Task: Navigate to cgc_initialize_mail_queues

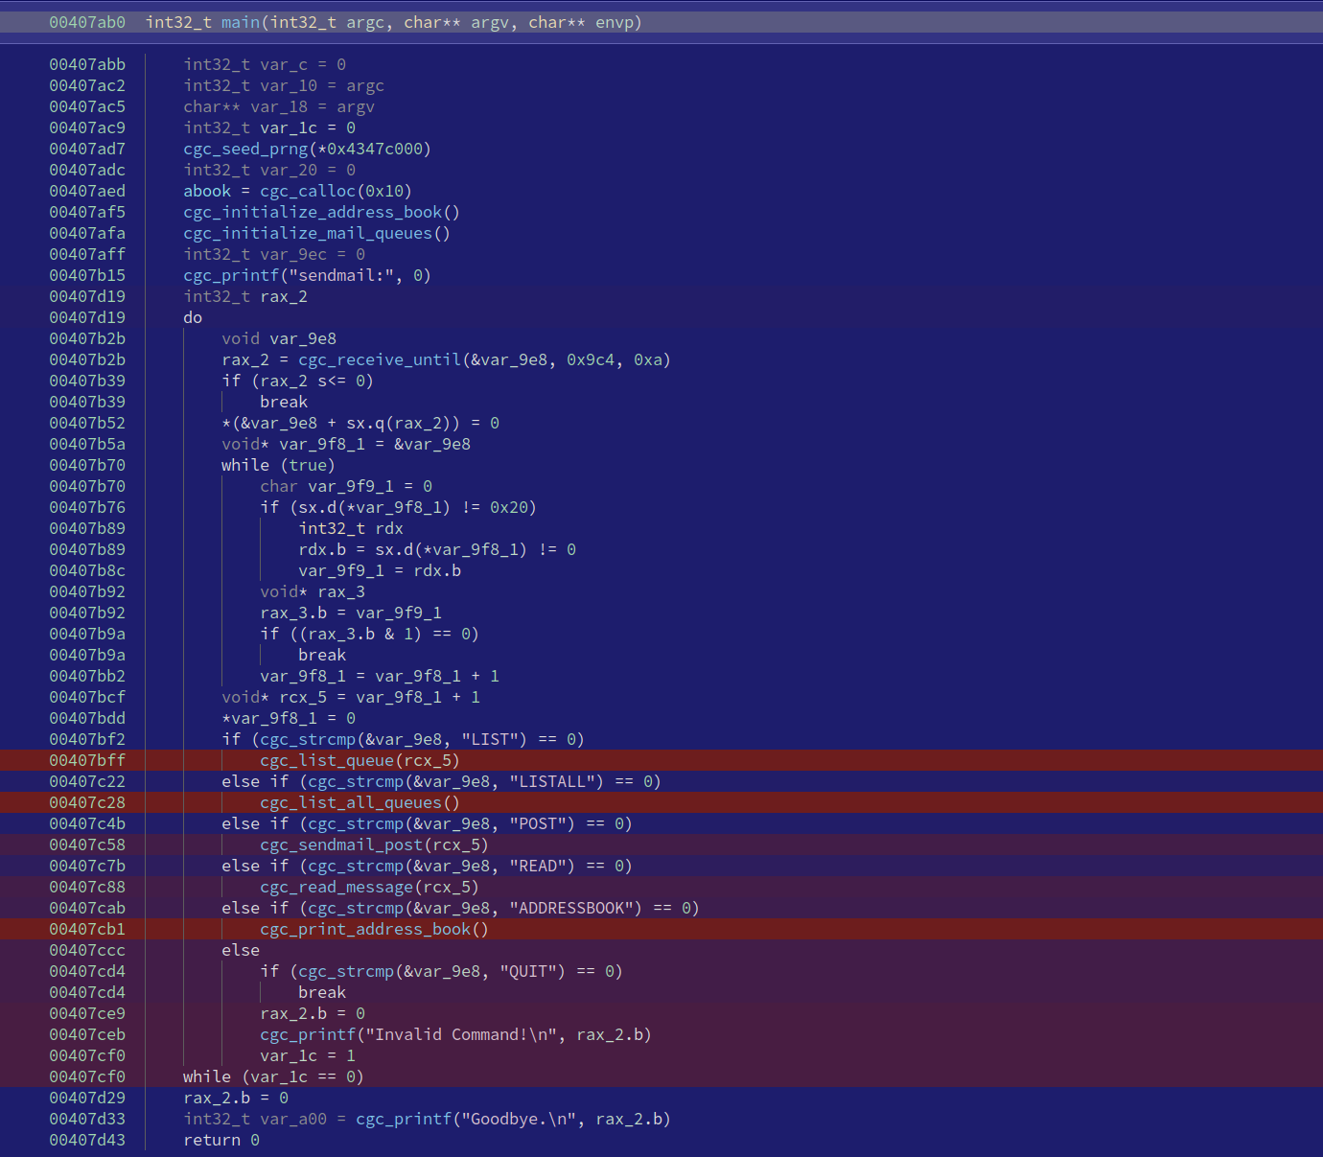Action: click(x=308, y=233)
